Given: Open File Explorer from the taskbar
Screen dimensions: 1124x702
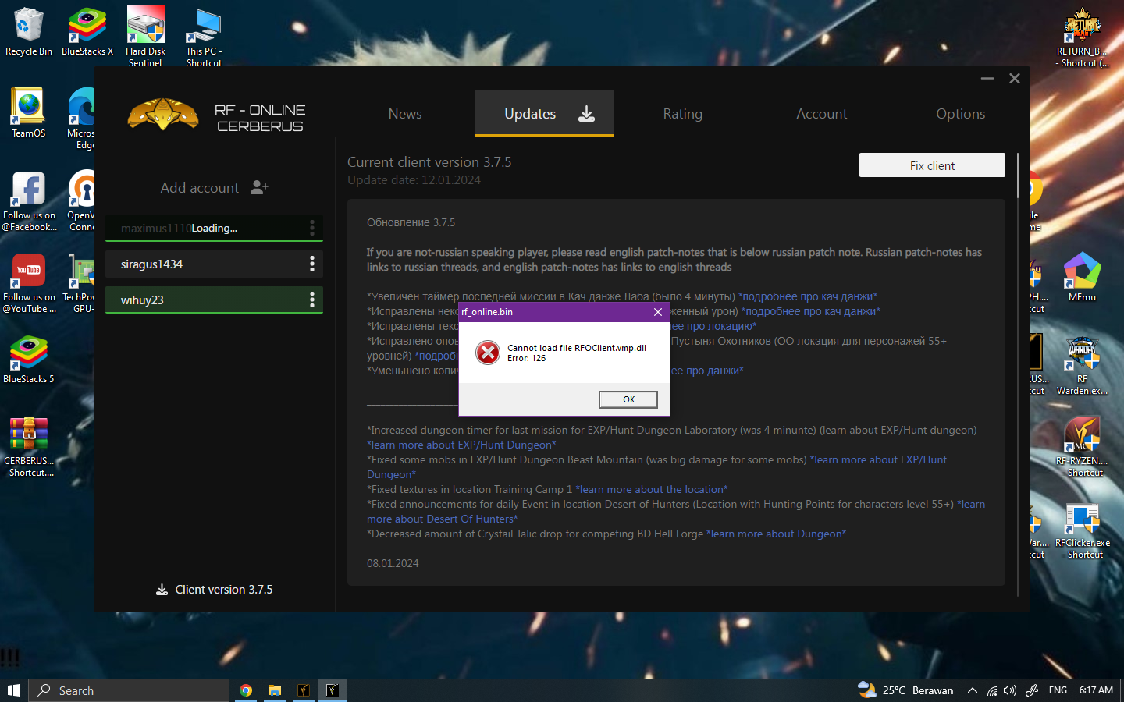Looking at the screenshot, I should tap(275, 690).
